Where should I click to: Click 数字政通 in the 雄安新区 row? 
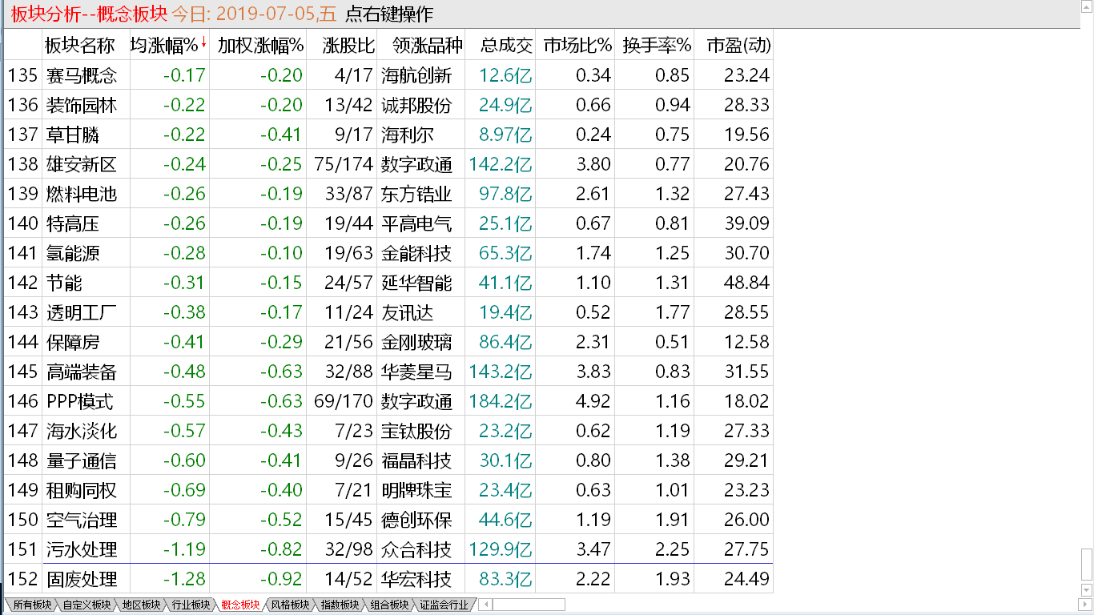pos(416,164)
